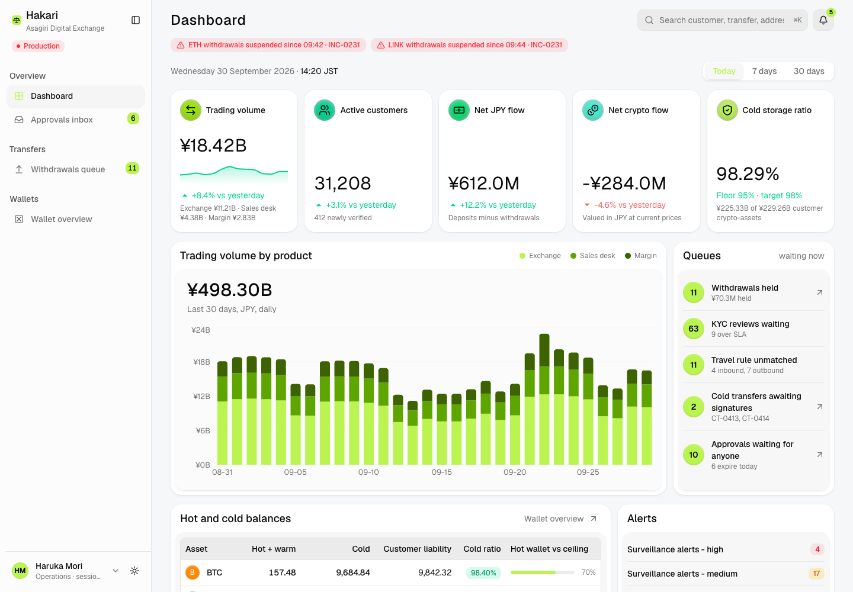
Task: Click the Haruka Mori HM avatar
Action: pos(20,571)
